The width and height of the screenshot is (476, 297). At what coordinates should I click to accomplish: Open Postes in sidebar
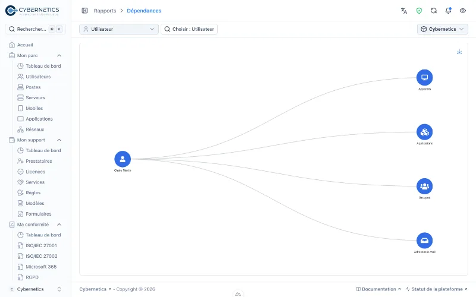[33, 87]
